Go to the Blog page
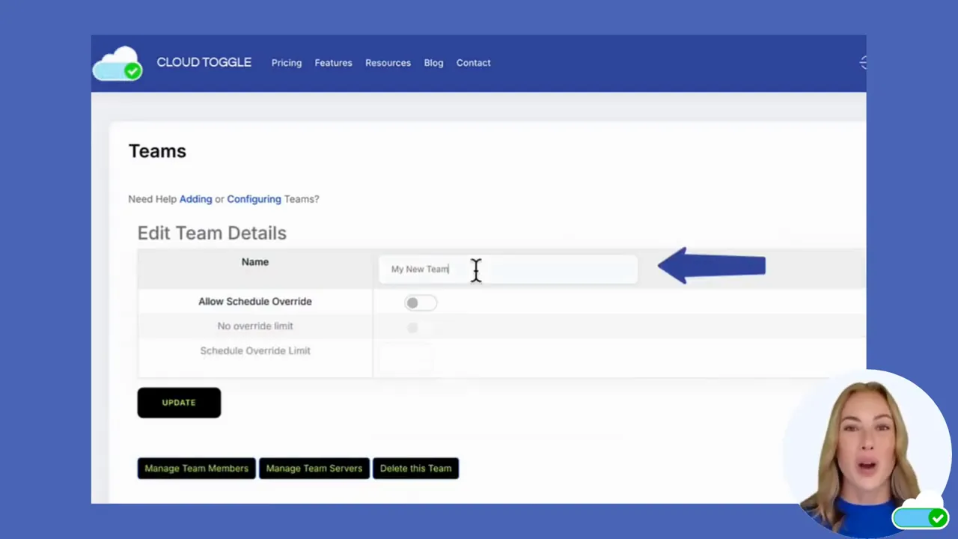 coord(433,62)
